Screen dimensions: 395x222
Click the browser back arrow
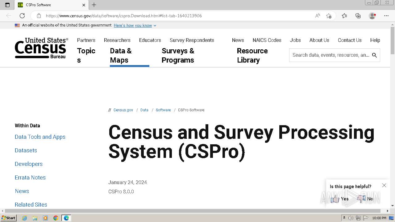click(9, 16)
